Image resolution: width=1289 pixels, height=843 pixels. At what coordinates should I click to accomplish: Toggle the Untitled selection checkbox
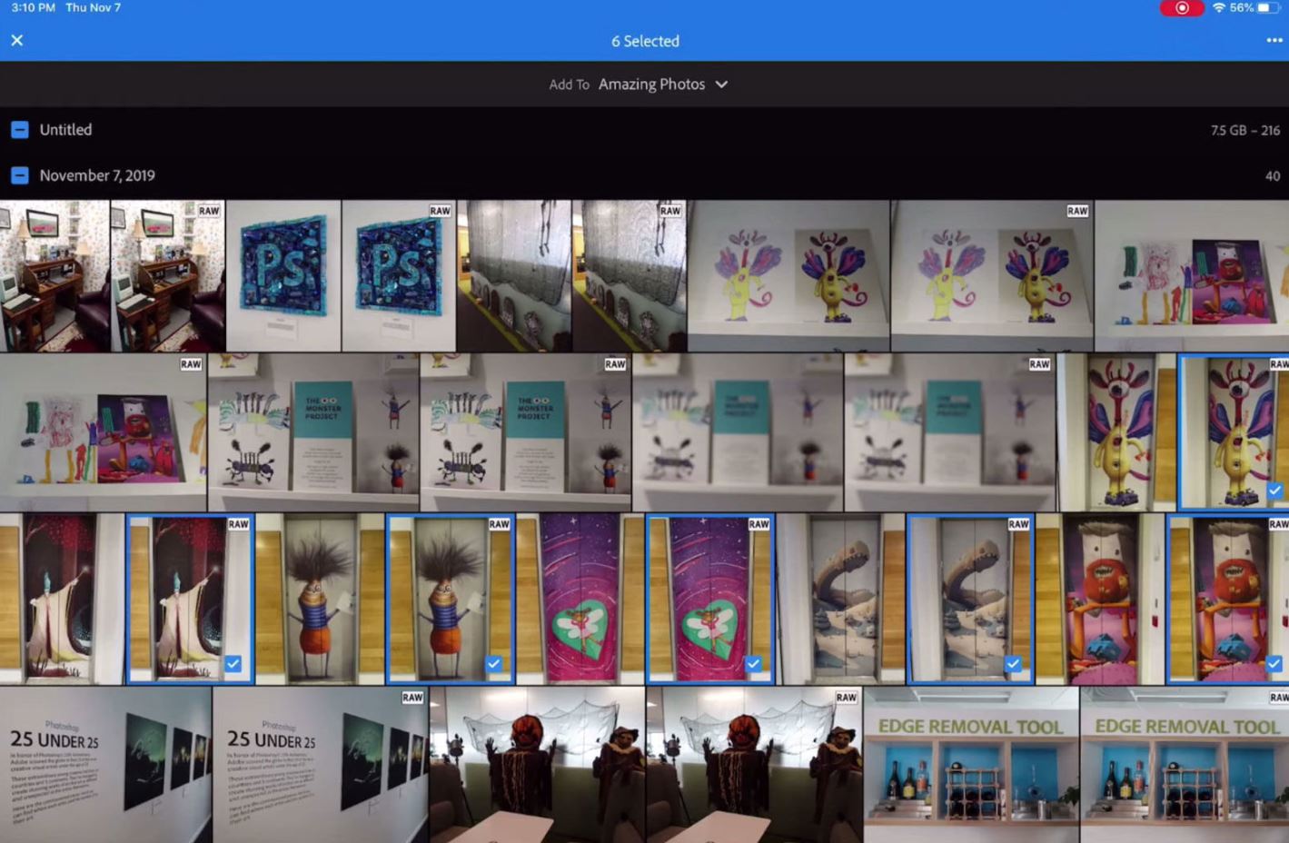19,130
